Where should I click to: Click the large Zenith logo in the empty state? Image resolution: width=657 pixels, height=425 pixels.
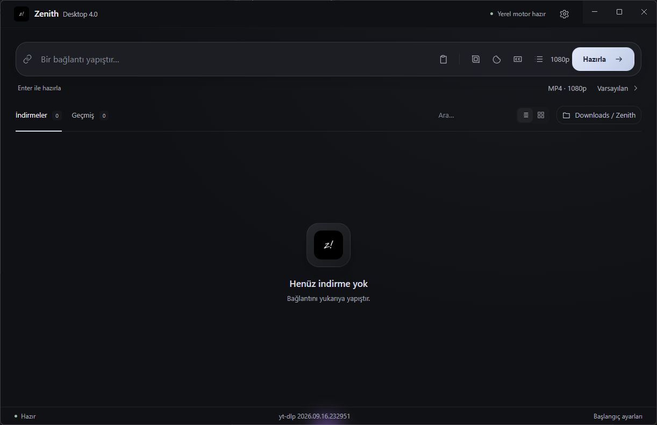(x=328, y=245)
